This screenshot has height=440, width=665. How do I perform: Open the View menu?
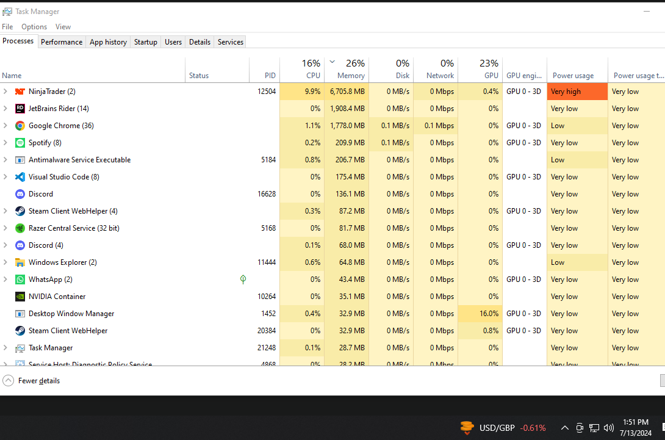(63, 27)
